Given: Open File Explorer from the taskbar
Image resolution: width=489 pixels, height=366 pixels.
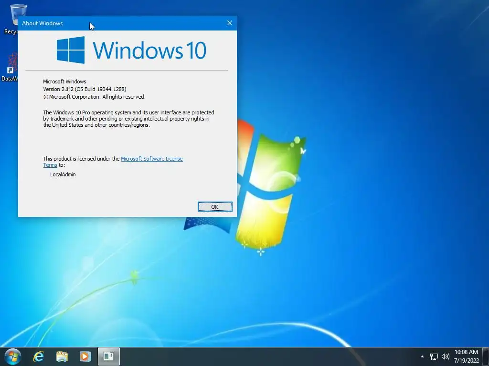Looking at the screenshot, I should click(x=62, y=356).
